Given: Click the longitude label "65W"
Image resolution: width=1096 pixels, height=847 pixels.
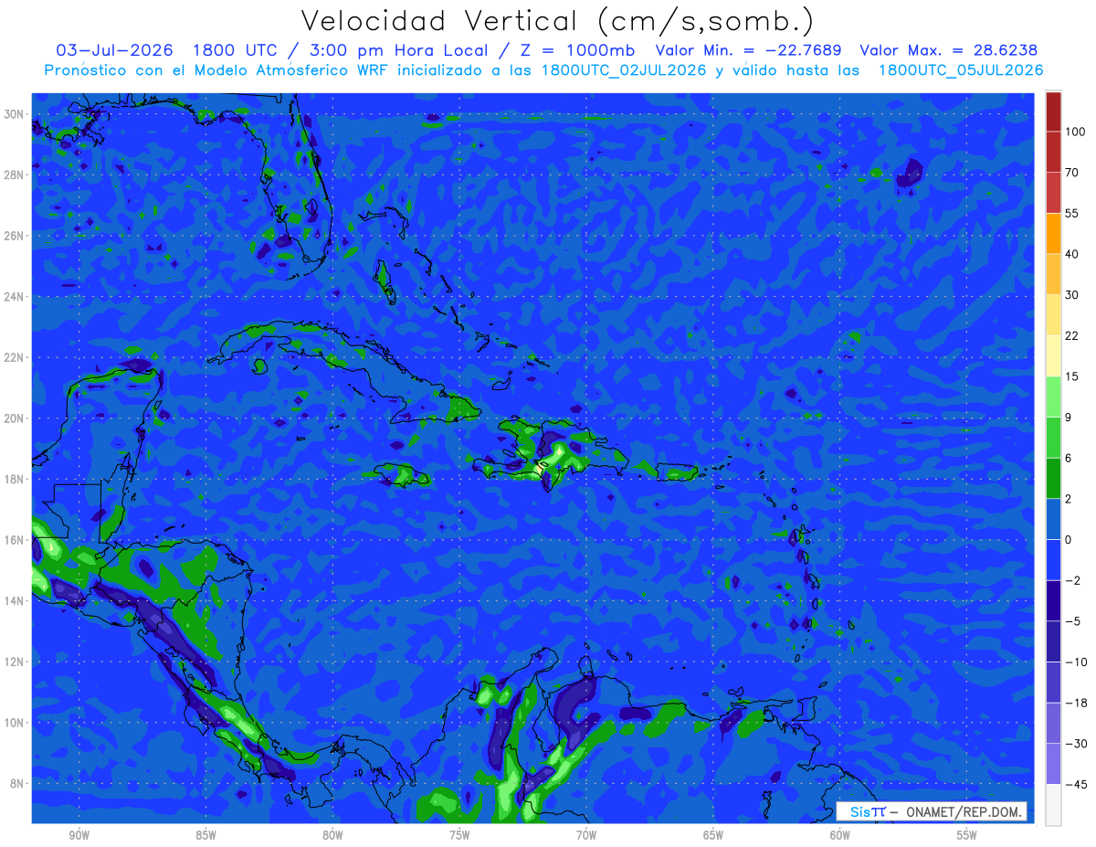Looking at the screenshot, I should pos(713,835).
